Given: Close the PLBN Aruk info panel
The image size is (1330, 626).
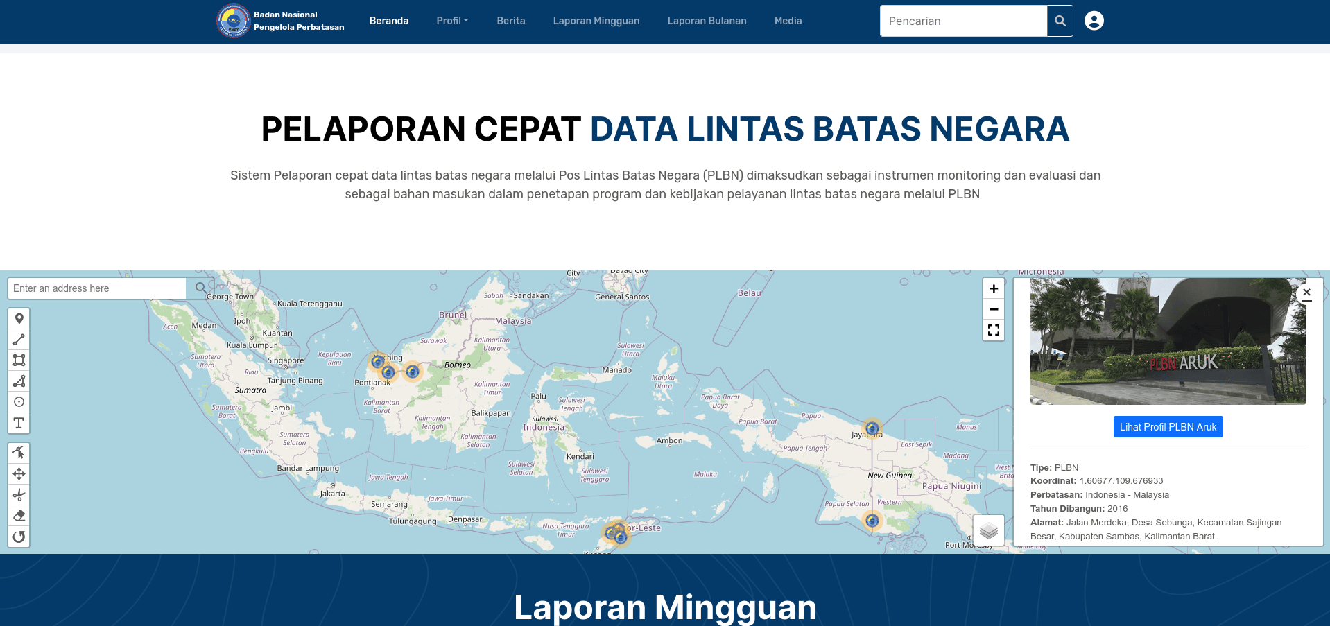Looking at the screenshot, I should coord(1306,293).
